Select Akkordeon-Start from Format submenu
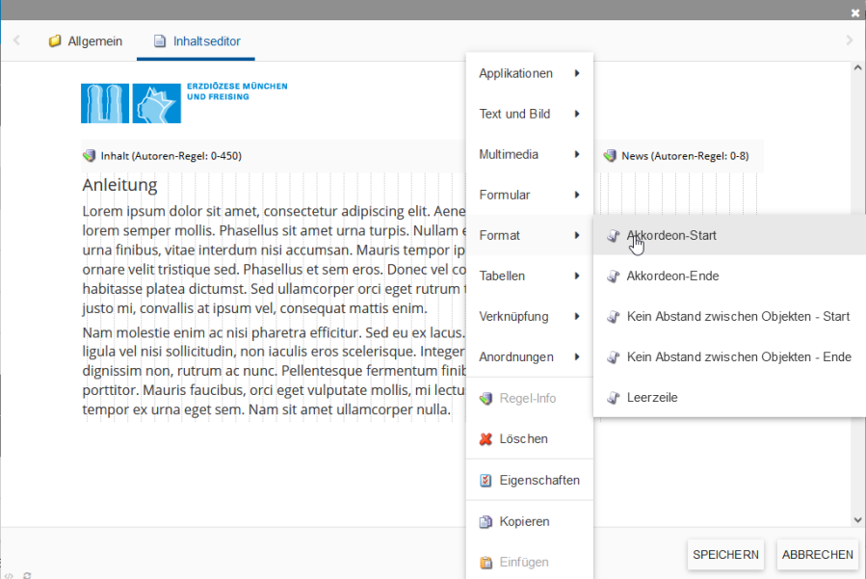 tap(671, 235)
